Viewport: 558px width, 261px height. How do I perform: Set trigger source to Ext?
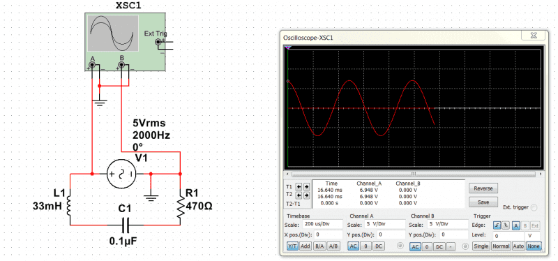coord(535,225)
